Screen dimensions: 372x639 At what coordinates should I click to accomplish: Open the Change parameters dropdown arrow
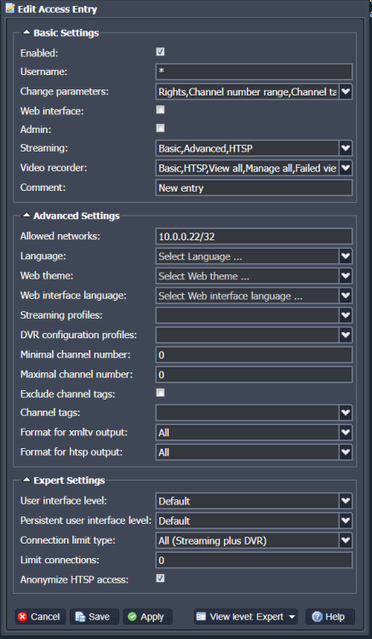point(346,92)
